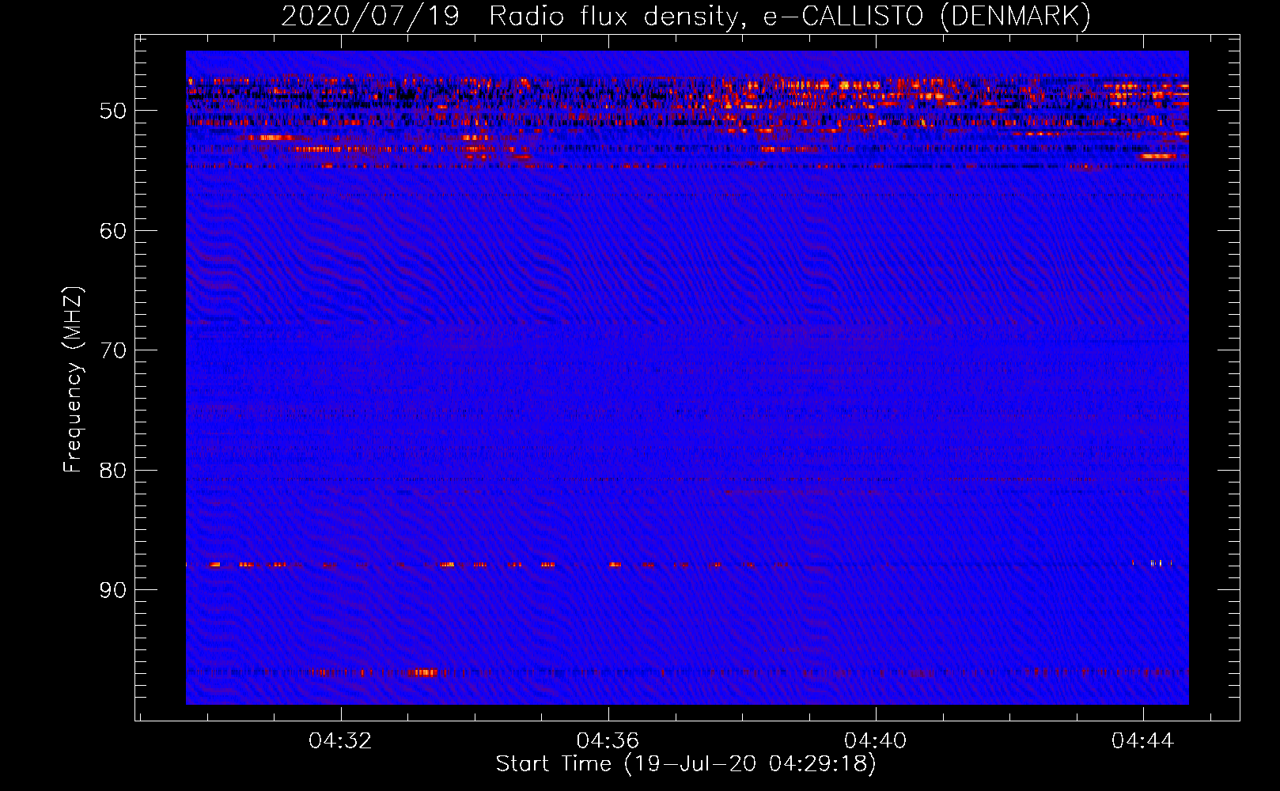Click the 04:44 time tick label
This screenshot has height=791, width=1280.
[x=1142, y=741]
